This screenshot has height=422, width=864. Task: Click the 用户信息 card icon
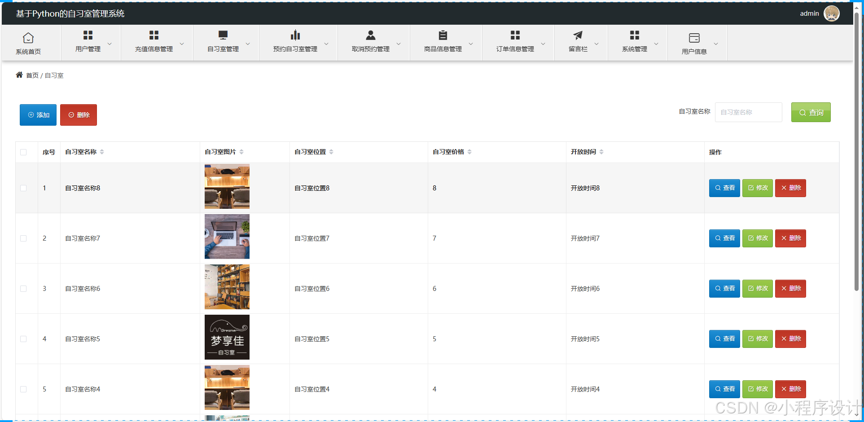694,38
